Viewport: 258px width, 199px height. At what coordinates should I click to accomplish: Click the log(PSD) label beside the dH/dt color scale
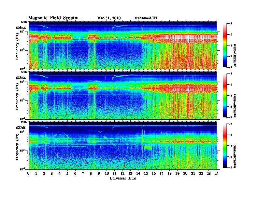click(x=235, y=56)
